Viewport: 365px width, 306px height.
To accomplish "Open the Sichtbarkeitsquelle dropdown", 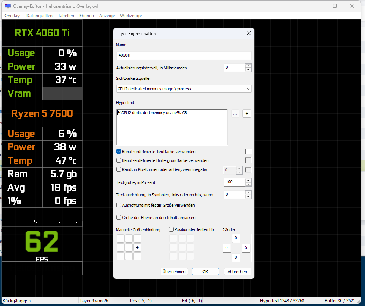I will [184, 89].
